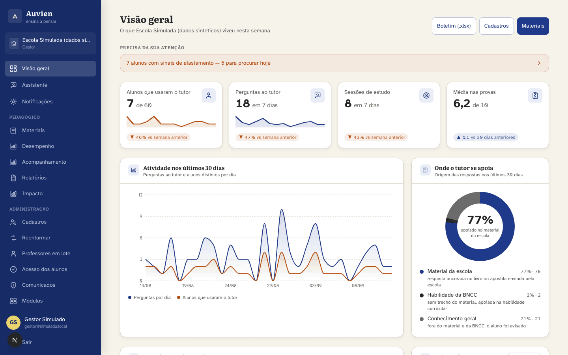The width and height of the screenshot is (568, 355).
Task: Select the Conhecimento geral legend row
Action: point(480,322)
